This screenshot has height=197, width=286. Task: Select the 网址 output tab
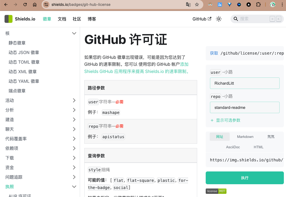(220, 137)
